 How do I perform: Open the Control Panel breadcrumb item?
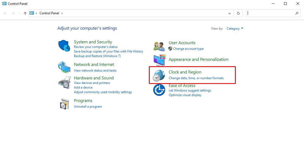[49, 13]
